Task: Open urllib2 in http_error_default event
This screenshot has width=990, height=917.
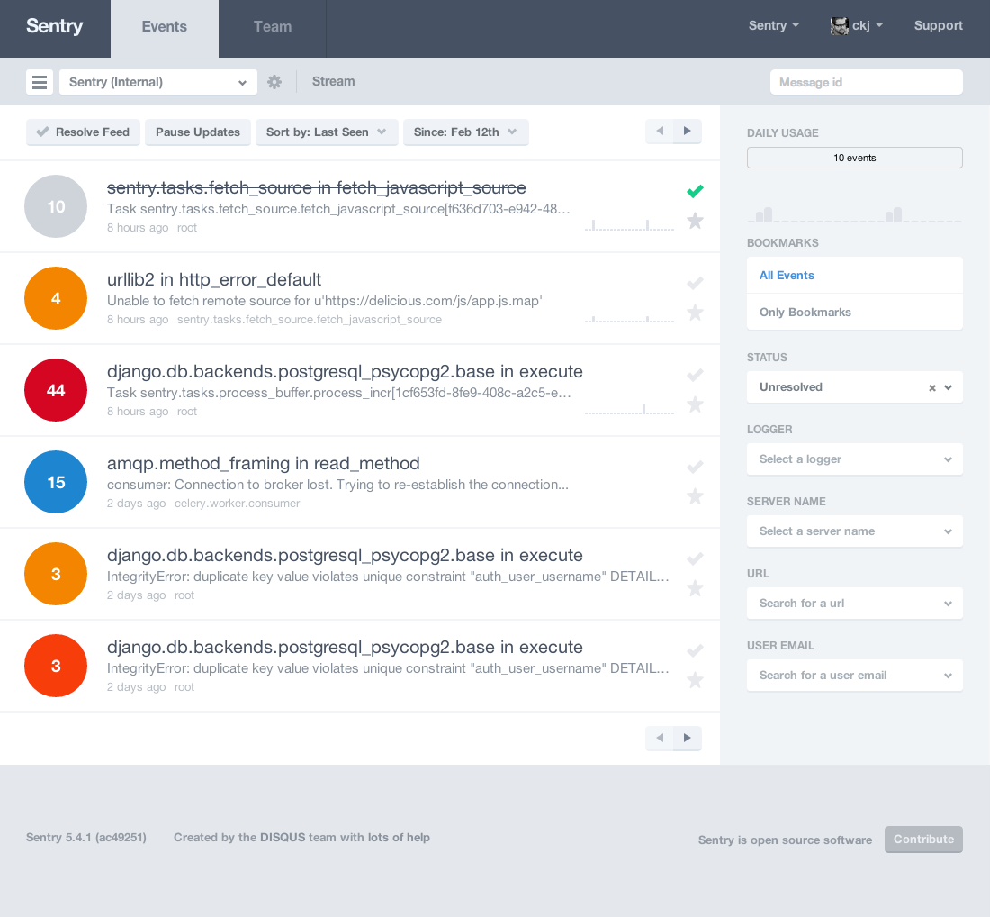Action: point(214,279)
